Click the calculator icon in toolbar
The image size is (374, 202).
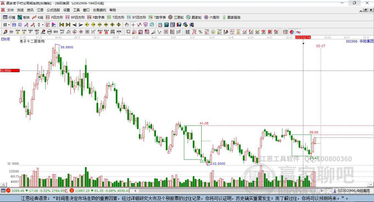click(166, 25)
